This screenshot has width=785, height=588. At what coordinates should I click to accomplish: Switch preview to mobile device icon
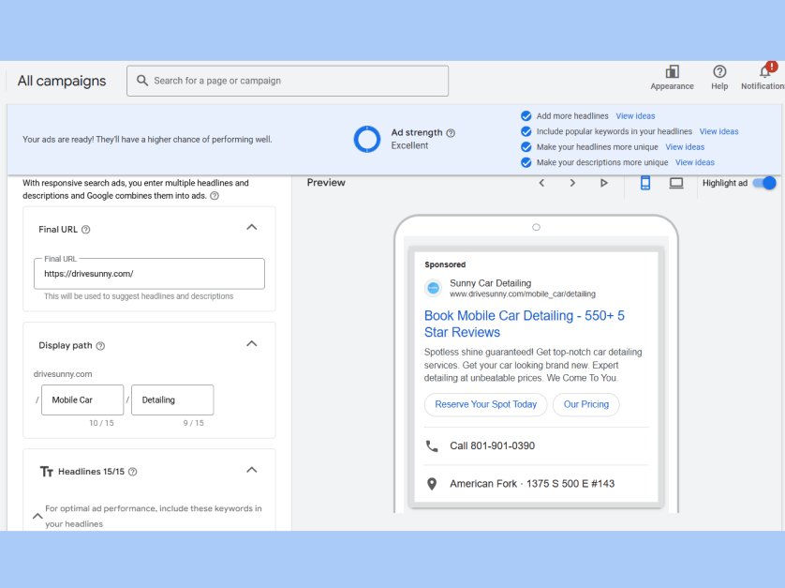coord(645,183)
